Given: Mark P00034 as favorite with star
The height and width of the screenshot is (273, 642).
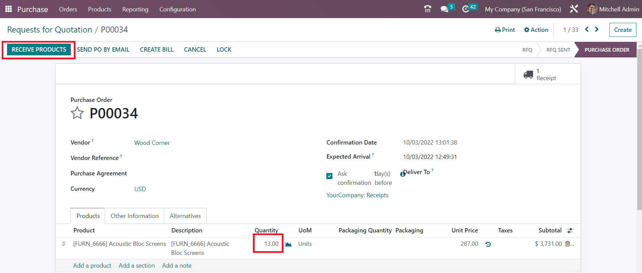Looking at the screenshot, I should coord(77,113).
